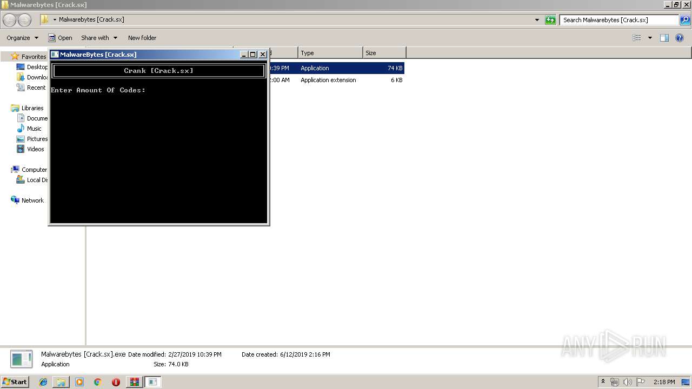Click the Network icon in navigation pane
Viewport: 692px width, 389px height.
coord(15,200)
